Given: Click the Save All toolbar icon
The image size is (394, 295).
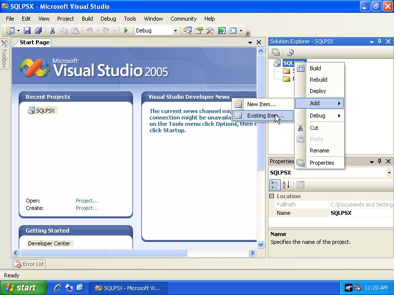Looking at the screenshot, I should tap(38, 30).
